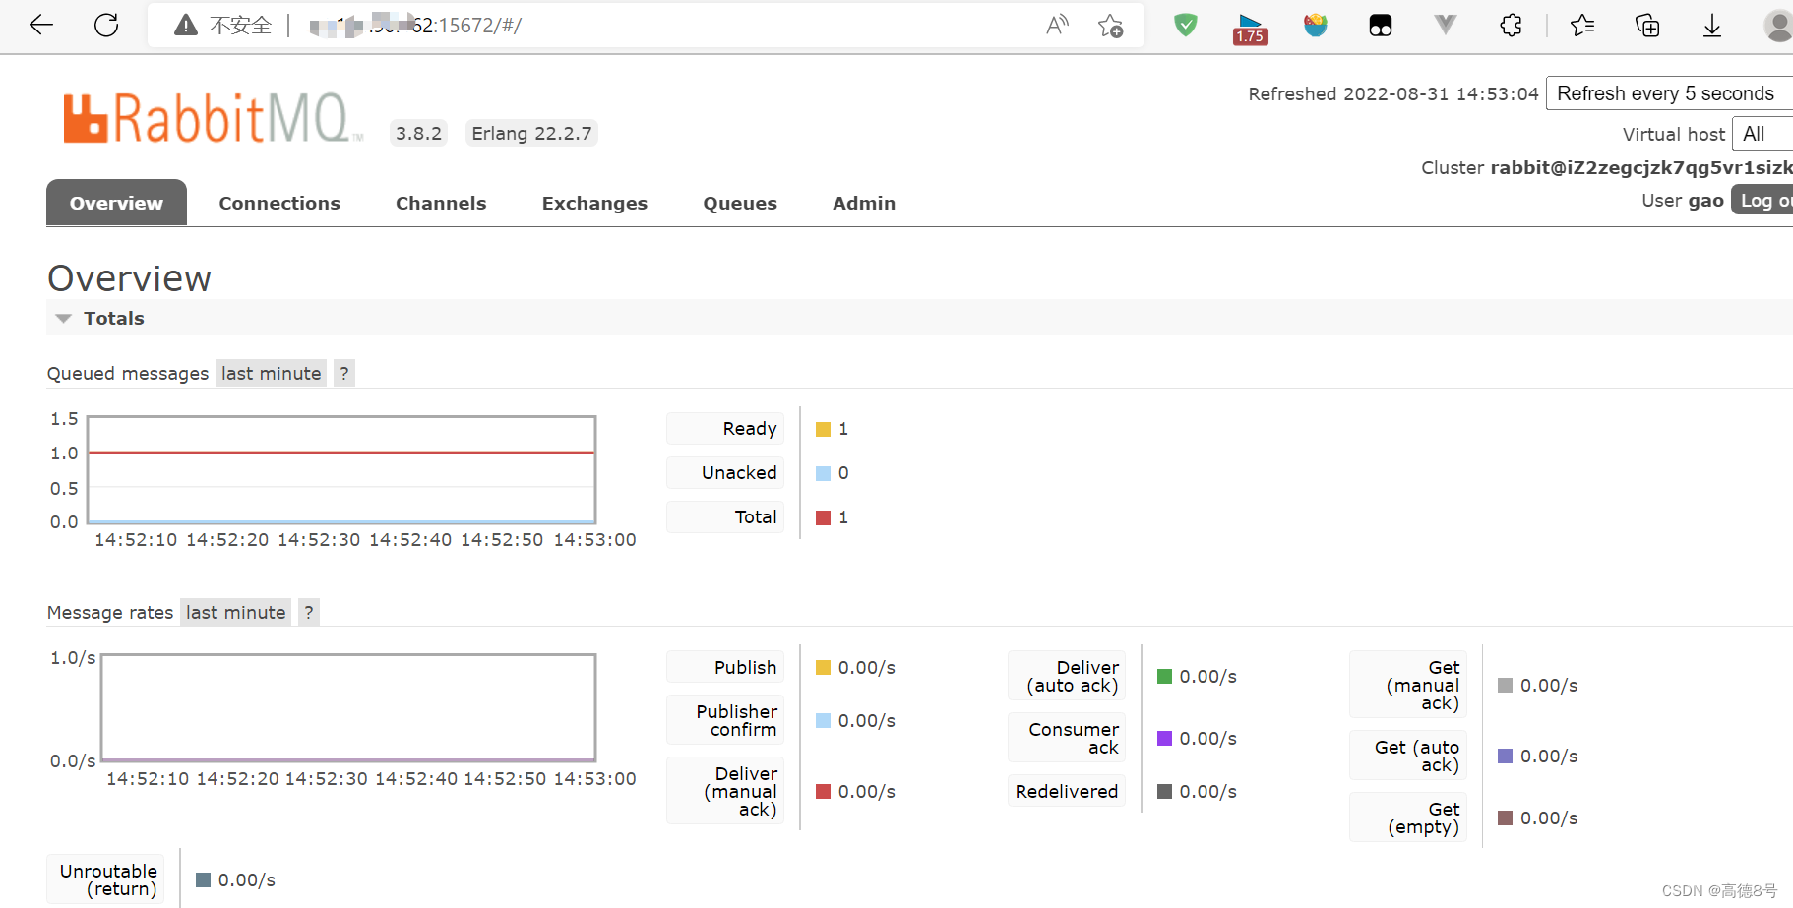
Task: Click the Ready yellow color swatch
Action: (824, 429)
